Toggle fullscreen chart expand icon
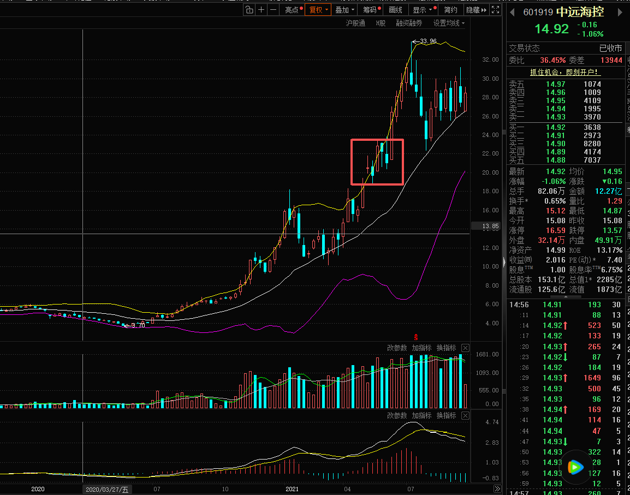Screen dimensions: 630x495 point(495,10)
